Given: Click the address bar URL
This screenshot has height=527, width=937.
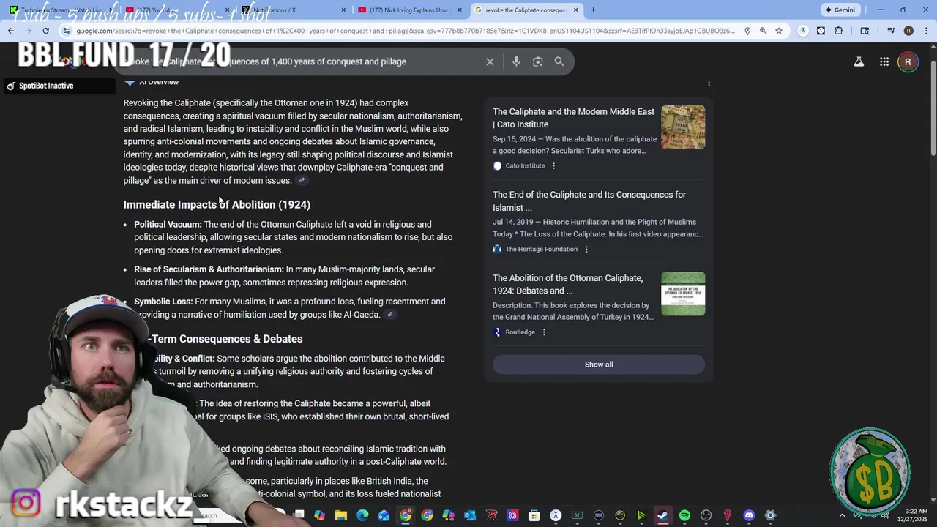Looking at the screenshot, I should pyautogui.click(x=405, y=31).
